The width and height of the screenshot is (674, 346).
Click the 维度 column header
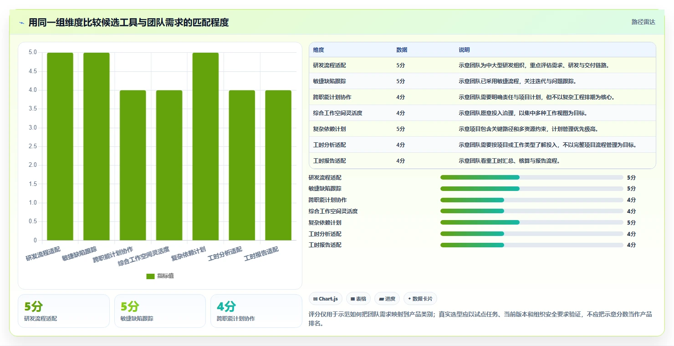[x=318, y=50]
